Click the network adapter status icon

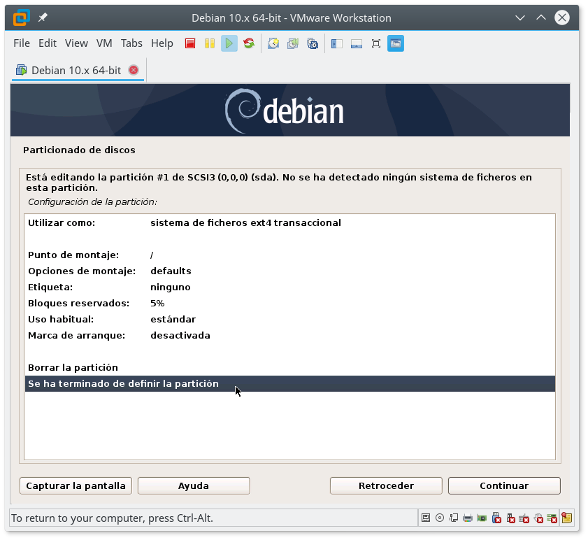454,518
